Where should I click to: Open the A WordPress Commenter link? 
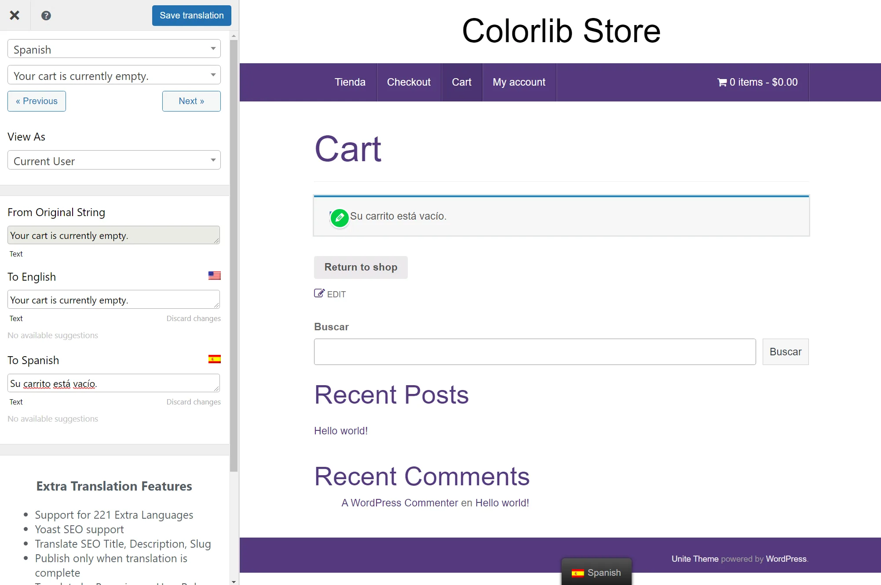click(x=400, y=503)
